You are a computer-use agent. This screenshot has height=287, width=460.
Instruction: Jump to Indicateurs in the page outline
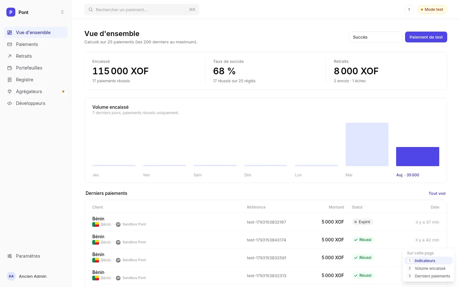428,261
